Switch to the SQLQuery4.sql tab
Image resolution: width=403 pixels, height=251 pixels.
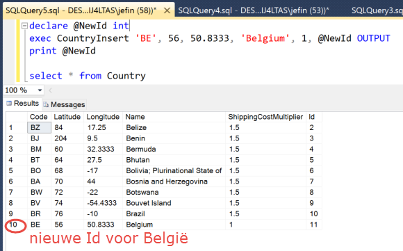tap(254, 10)
